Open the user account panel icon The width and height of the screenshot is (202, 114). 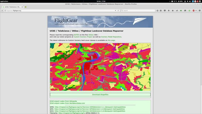tap(185, 1)
